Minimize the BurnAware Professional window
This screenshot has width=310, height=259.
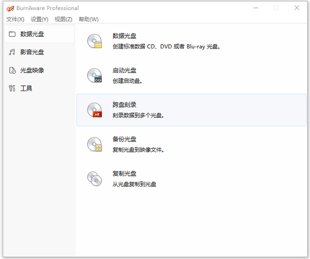[256, 8]
